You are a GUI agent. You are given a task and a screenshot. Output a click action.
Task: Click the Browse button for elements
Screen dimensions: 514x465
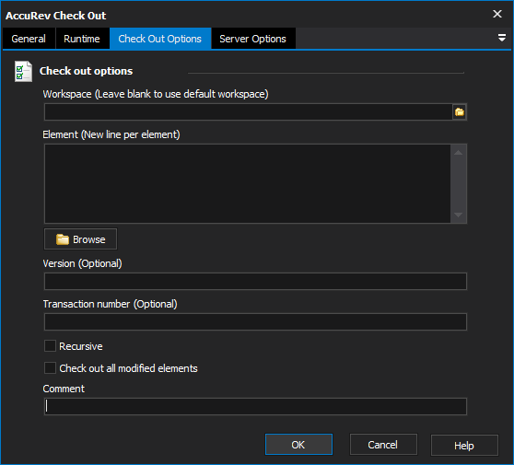coord(80,239)
